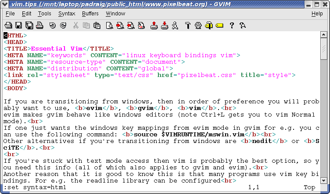The width and height of the screenshot is (330, 194).
Task: Click the vertical scrollbar thumb
Action: tap(323, 49)
